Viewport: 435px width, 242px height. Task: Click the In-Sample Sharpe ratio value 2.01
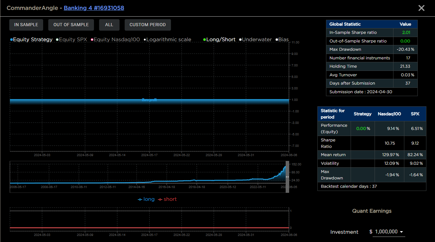point(406,33)
